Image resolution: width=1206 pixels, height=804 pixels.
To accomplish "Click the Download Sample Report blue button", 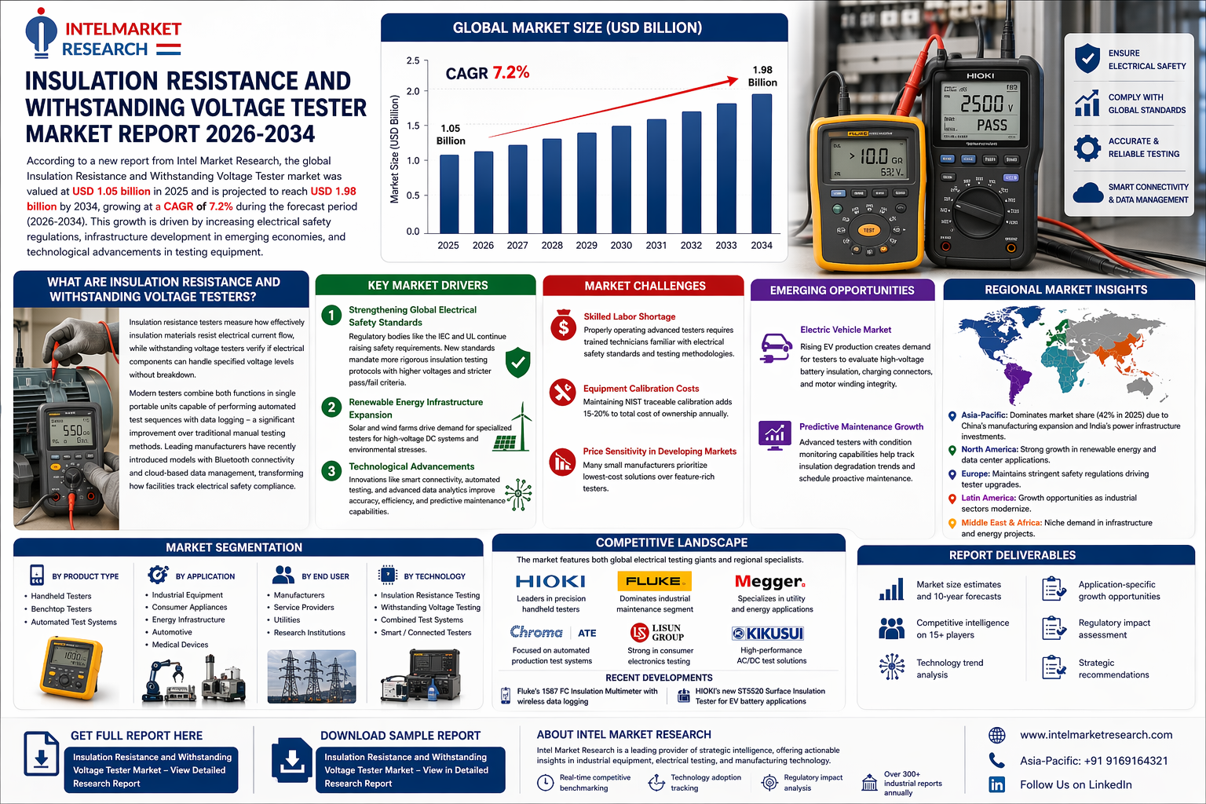I will tap(406, 770).
